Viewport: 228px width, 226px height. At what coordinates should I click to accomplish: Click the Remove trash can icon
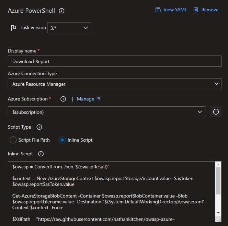[x=196, y=10]
